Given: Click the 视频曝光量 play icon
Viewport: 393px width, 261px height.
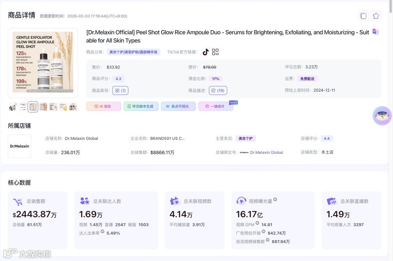Looking at the screenshot, I should [241, 201].
